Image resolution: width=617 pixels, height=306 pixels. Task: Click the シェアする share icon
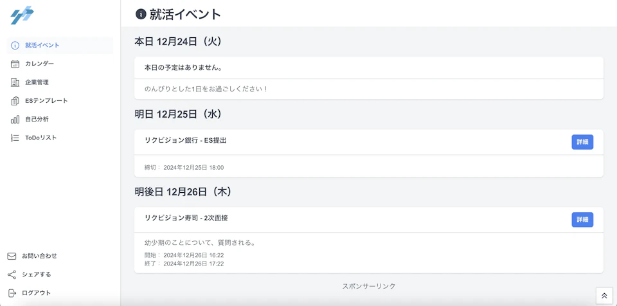[x=12, y=274]
